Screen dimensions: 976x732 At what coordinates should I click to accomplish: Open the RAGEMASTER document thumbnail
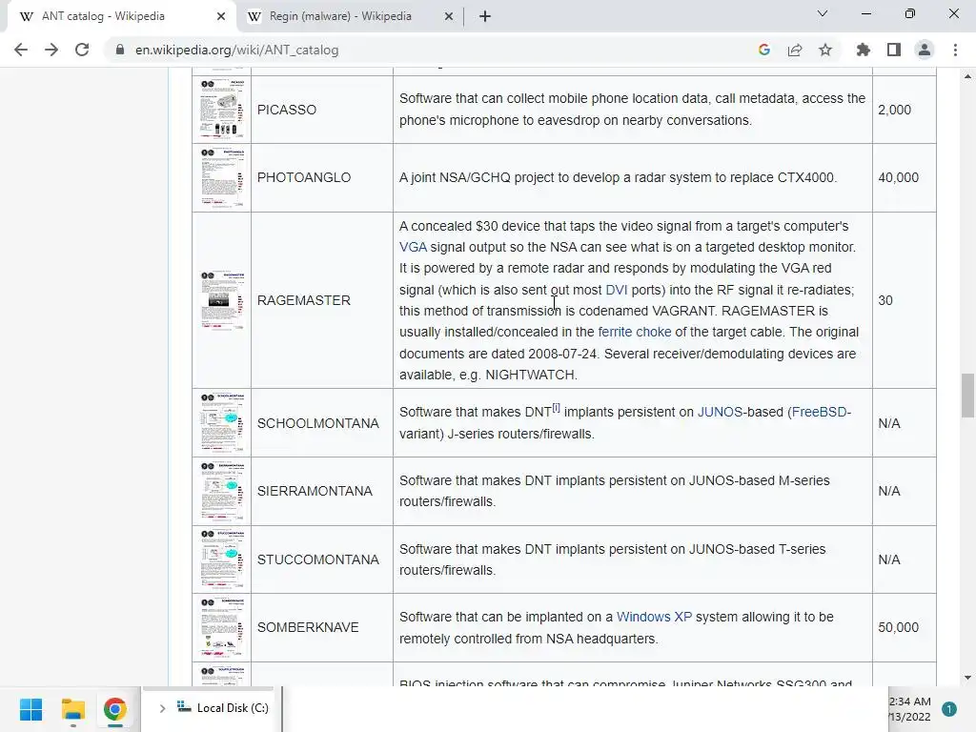point(221,300)
